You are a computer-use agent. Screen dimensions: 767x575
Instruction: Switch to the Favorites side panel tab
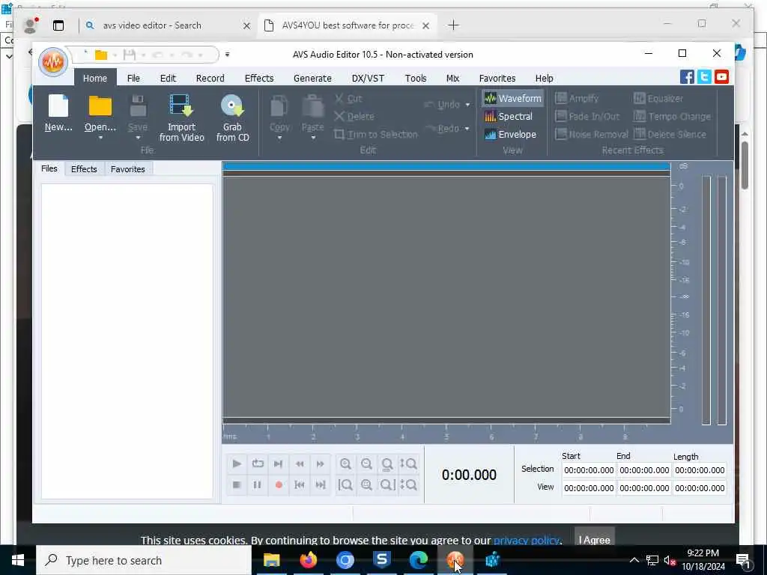[x=127, y=169]
